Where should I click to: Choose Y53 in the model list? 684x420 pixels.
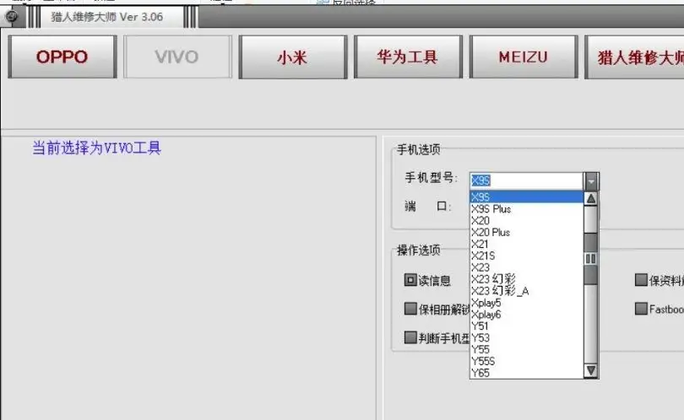526,337
